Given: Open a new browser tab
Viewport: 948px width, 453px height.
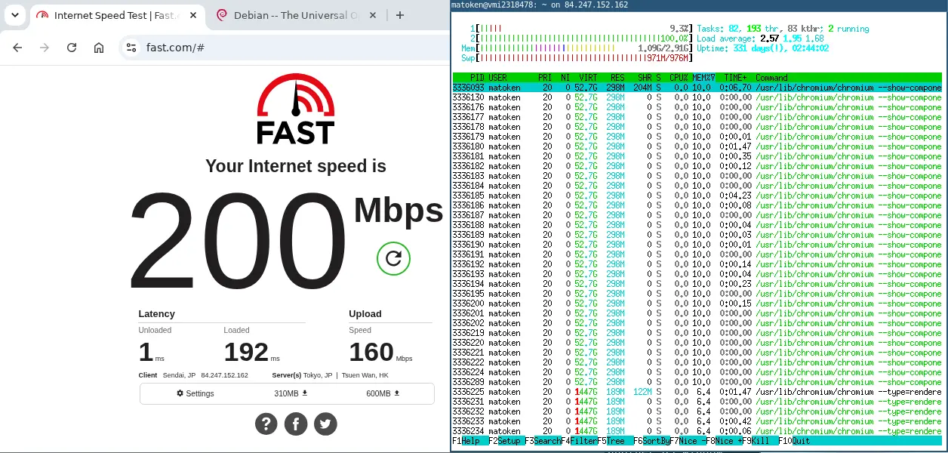Looking at the screenshot, I should pyautogui.click(x=399, y=15).
